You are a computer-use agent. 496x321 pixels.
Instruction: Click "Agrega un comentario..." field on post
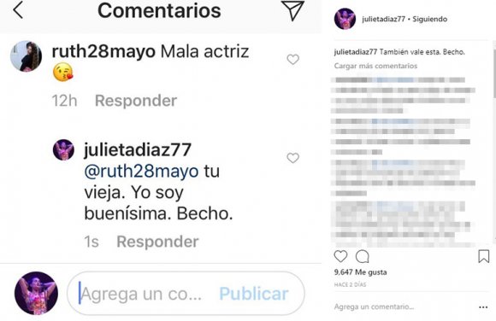(x=374, y=306)
